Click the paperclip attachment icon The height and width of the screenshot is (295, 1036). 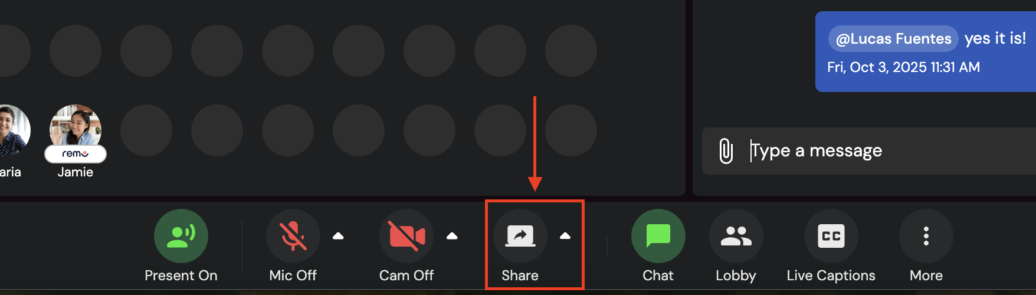coord(726,151)
